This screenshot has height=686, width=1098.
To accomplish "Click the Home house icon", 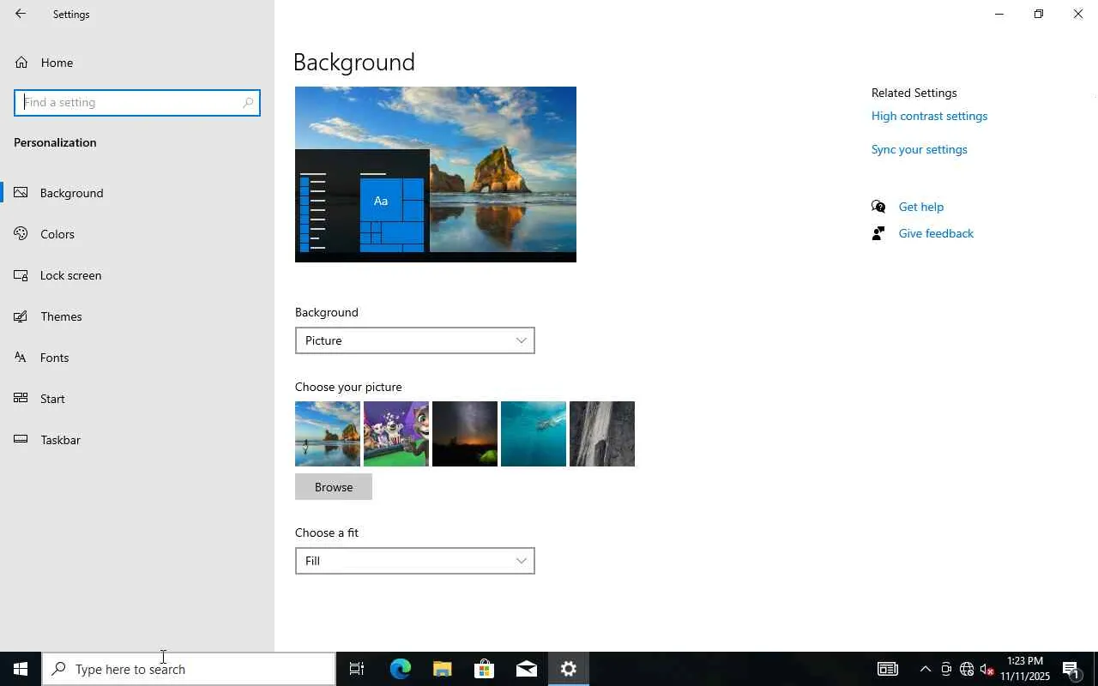I will coord(21,63).
